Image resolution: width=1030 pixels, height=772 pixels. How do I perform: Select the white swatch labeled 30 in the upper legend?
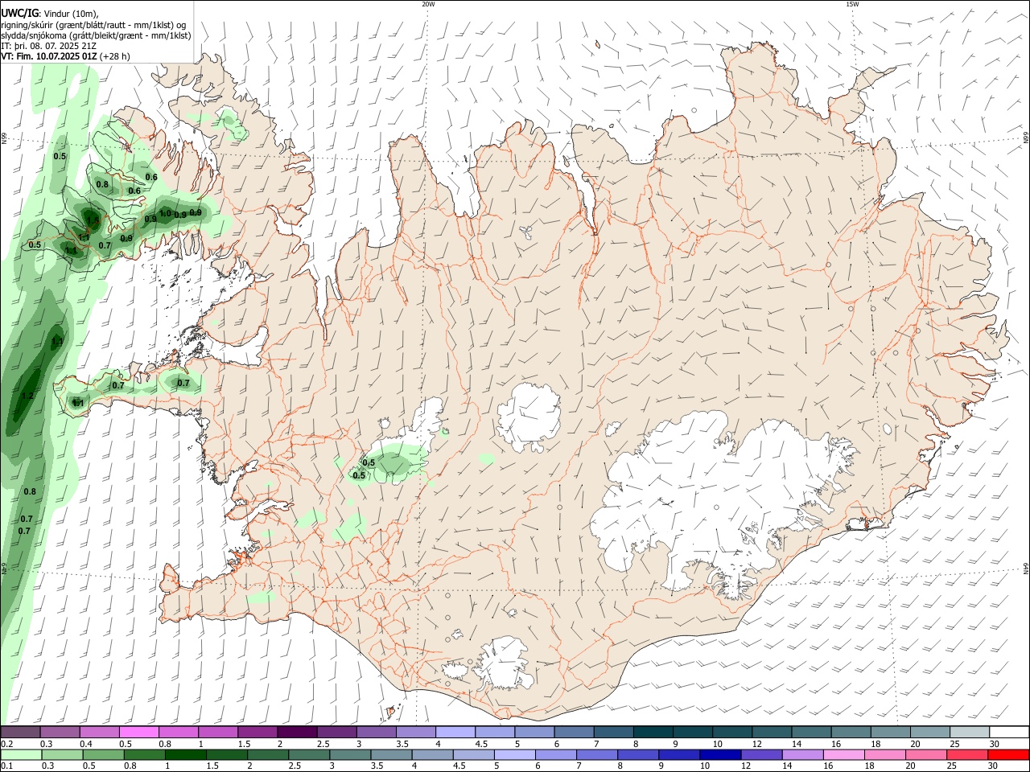[1008, 732]
